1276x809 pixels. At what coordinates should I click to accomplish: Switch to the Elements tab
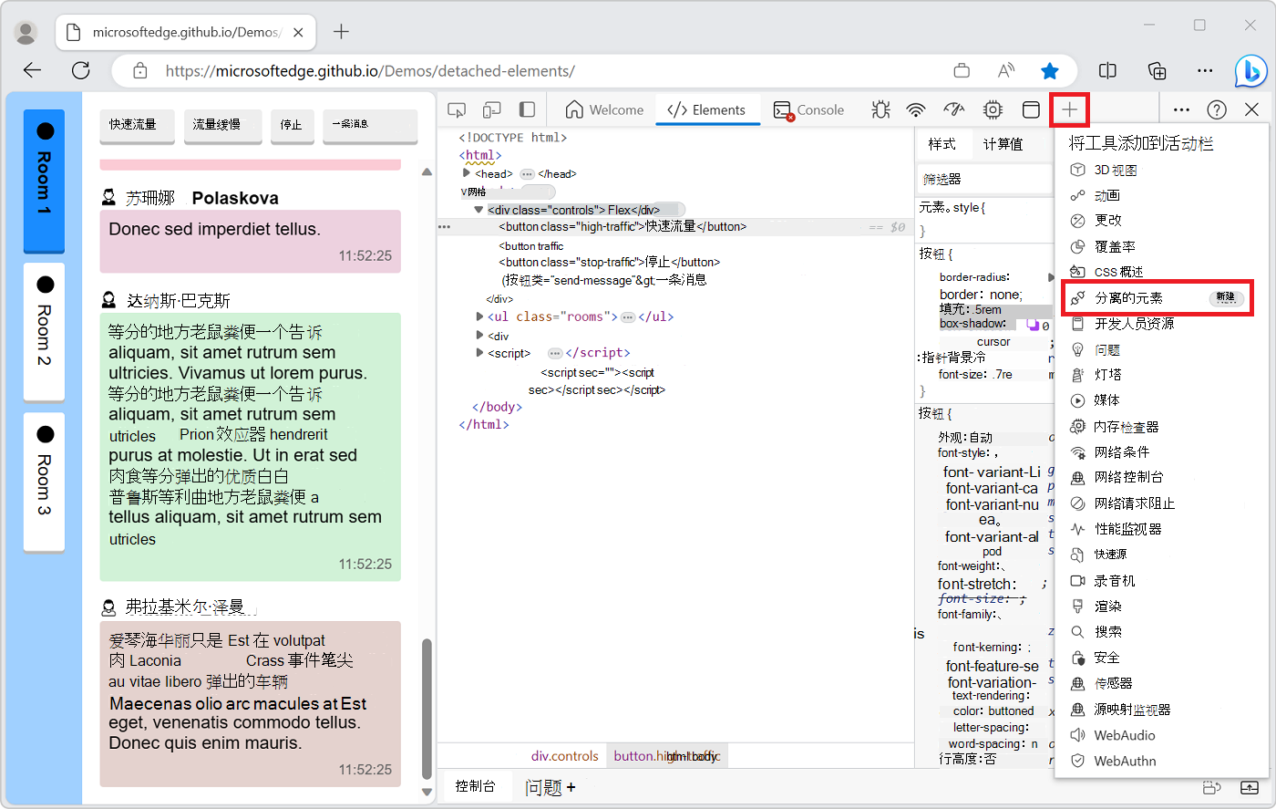706,110
